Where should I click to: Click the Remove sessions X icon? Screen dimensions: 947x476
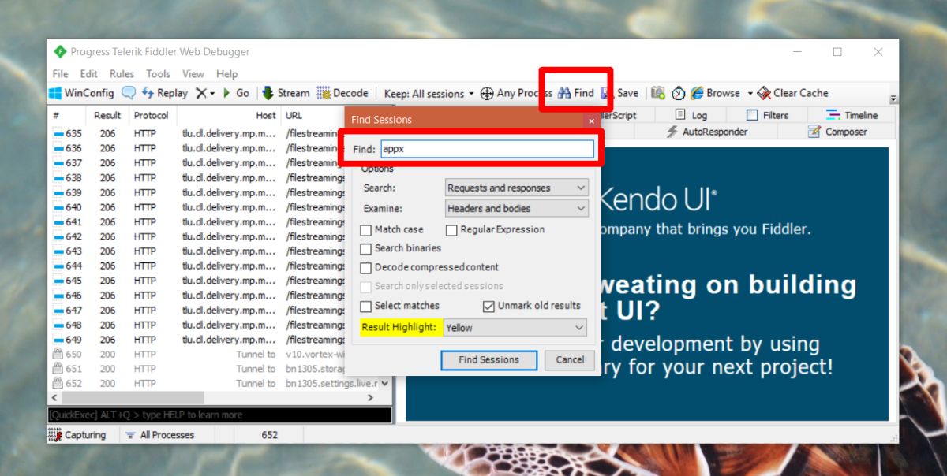click(x=201, y=93)
